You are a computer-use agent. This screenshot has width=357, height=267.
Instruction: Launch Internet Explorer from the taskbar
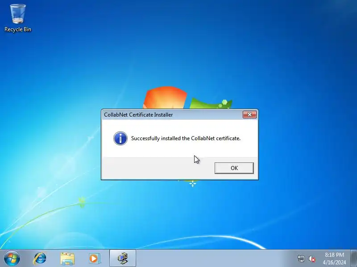[40, 259]
